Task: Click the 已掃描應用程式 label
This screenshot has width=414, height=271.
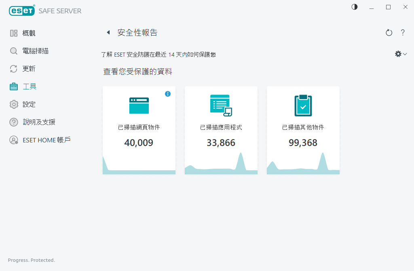Action: [221, 127]
